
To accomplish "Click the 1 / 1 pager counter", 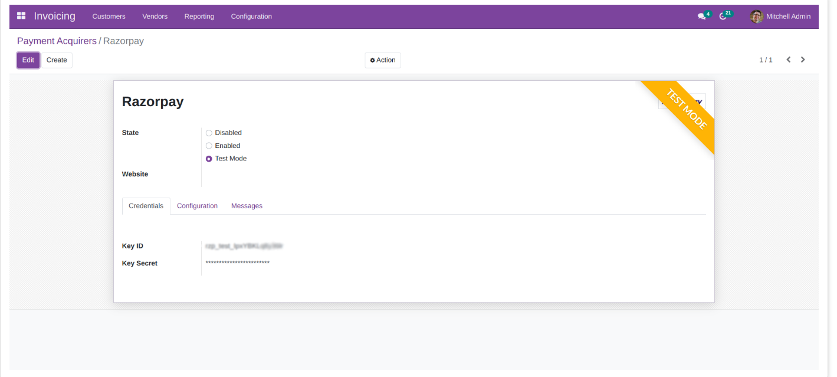I will tap(766, 60).
